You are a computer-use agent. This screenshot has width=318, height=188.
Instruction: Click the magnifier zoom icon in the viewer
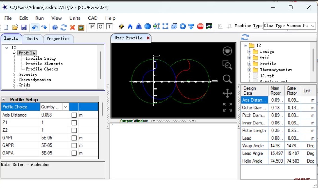click(227, 79)
